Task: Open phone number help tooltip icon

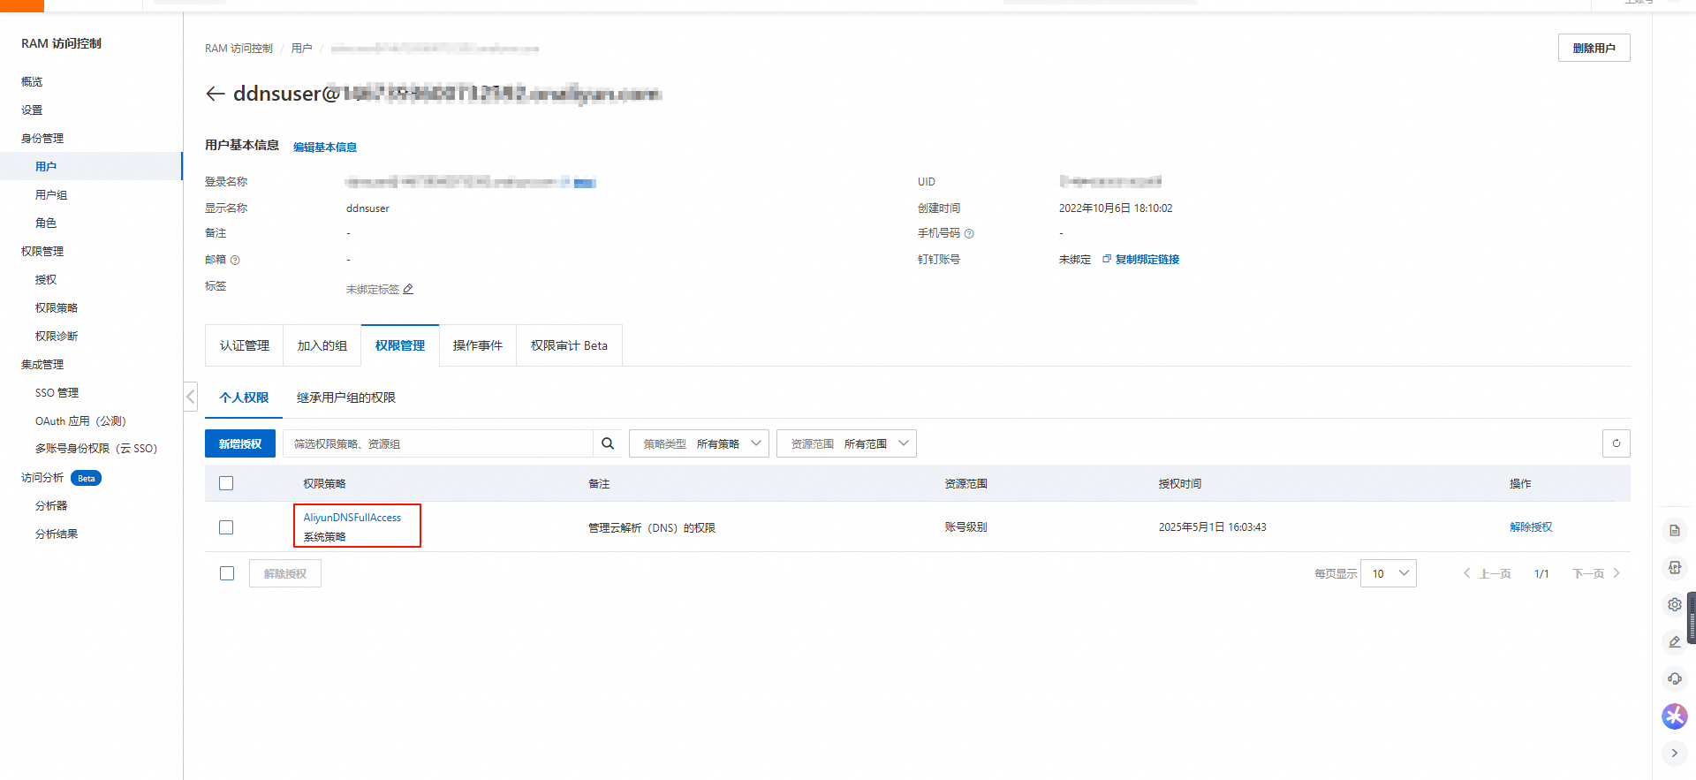Action: click(969, 233)
